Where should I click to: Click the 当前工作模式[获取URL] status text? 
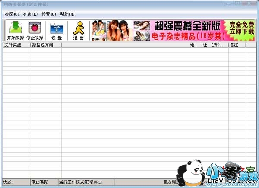tap(80, 182)
